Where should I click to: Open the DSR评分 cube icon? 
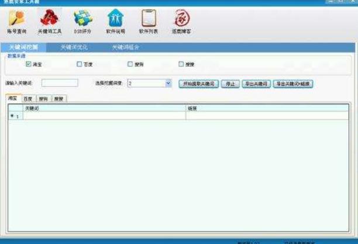[x=82, y=22]
